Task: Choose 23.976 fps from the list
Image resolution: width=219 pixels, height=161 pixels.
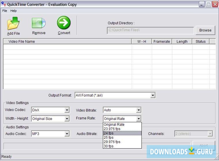Action: (122, 129)
